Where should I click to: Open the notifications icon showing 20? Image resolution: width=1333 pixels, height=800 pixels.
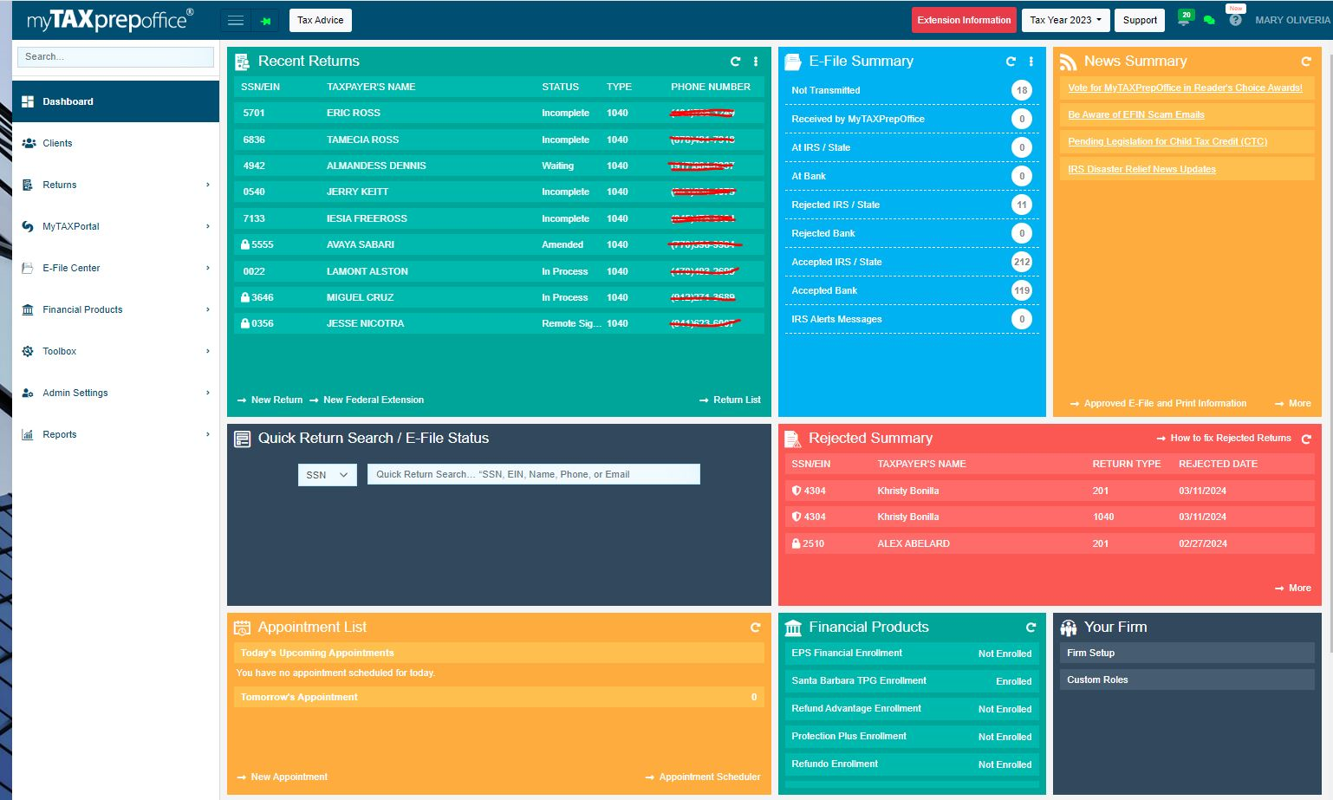coord(1185,17)
